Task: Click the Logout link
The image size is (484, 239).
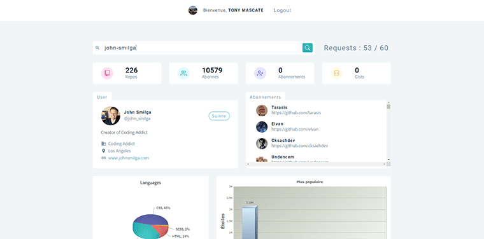Action: tap(282, 10)
